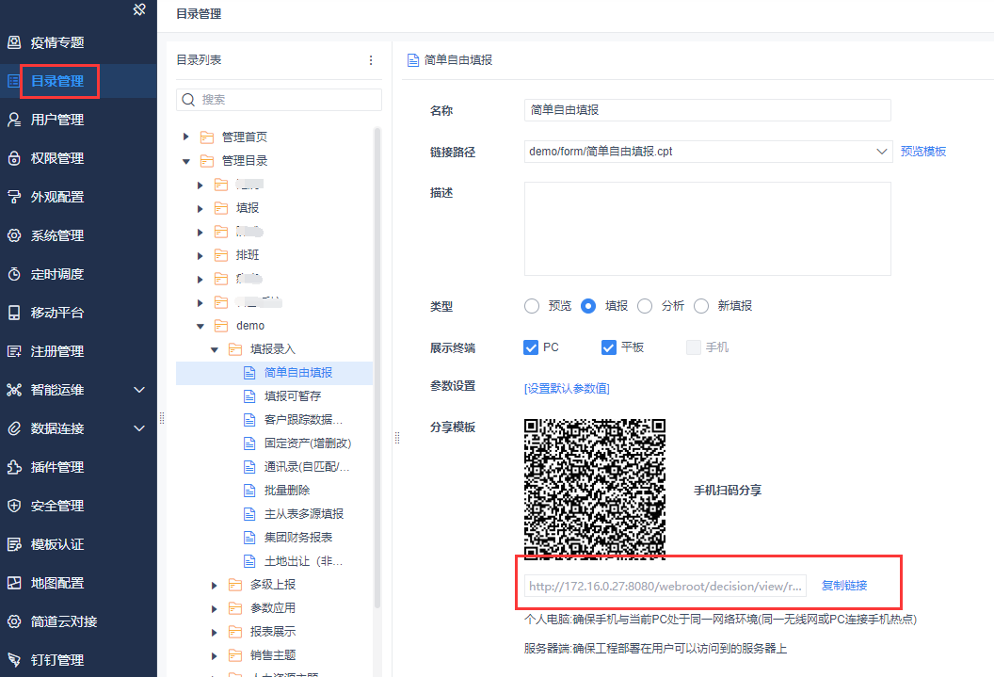Expand the 多级上报 folder arrow
The image size is (994, 677).
(x=215, y=585)
